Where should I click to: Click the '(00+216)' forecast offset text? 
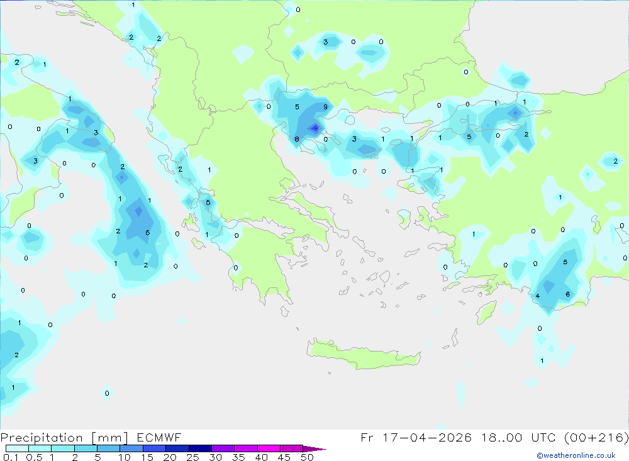[x=596, y=437]
